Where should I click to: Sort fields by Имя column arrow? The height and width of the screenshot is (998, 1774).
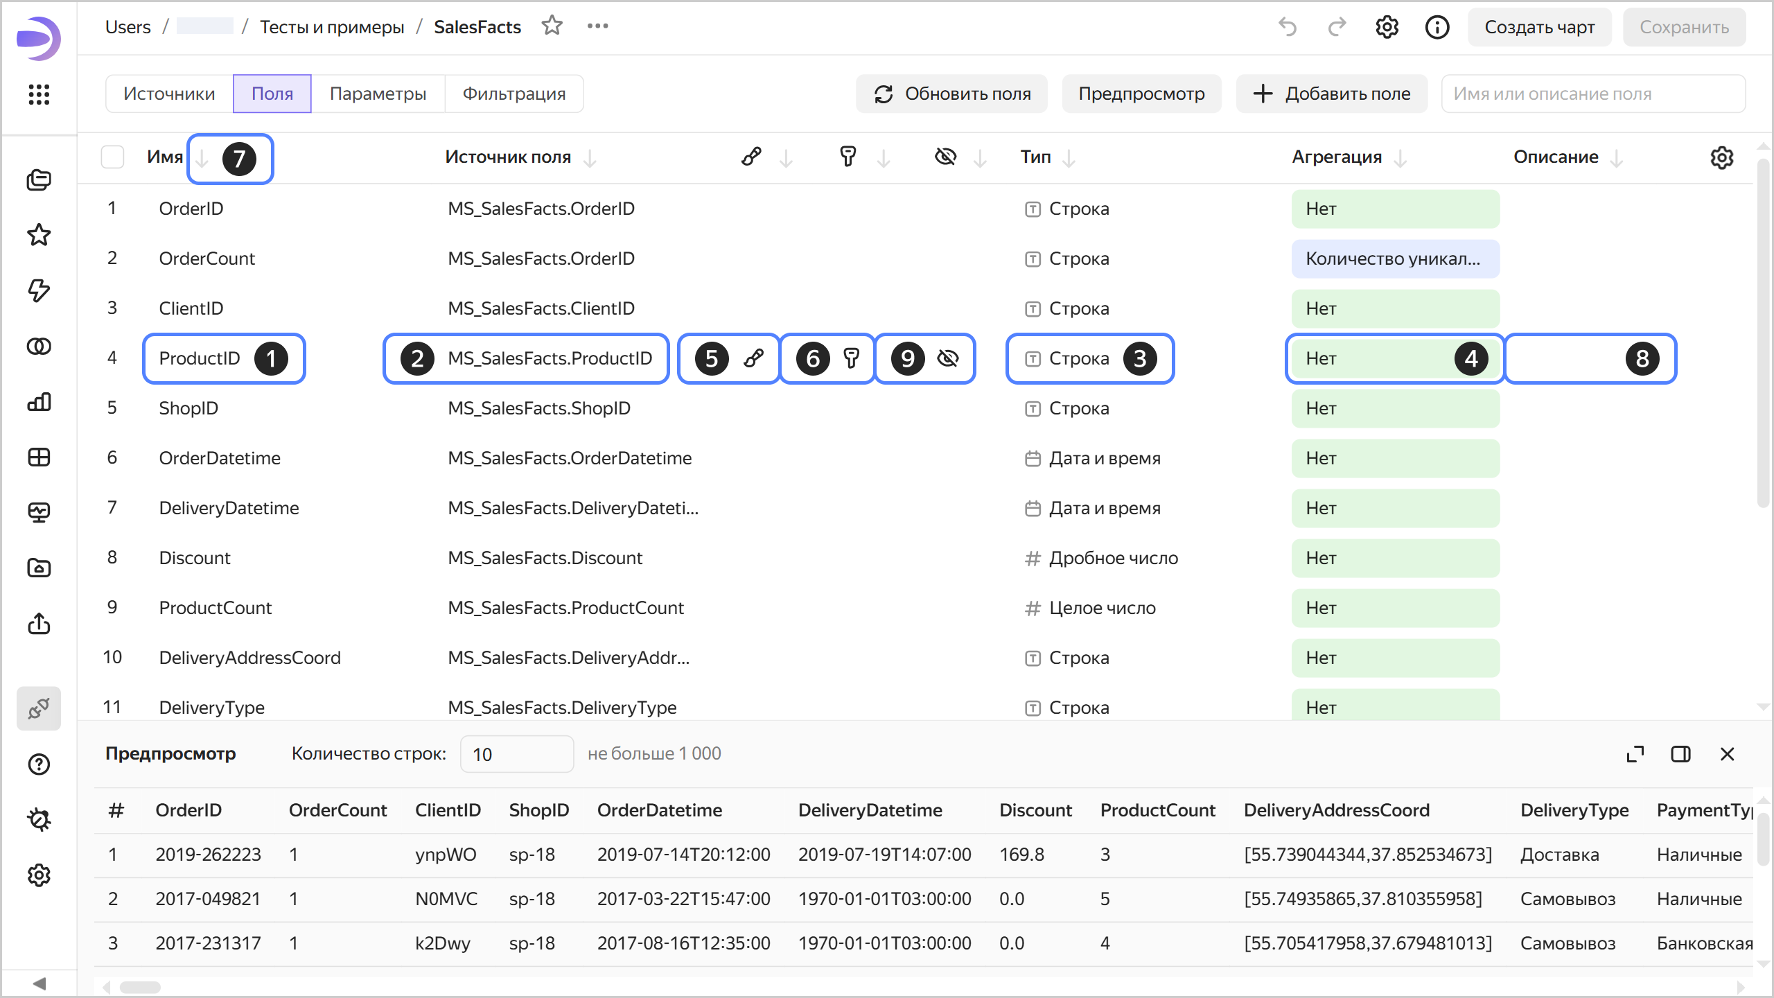point(202,159)
